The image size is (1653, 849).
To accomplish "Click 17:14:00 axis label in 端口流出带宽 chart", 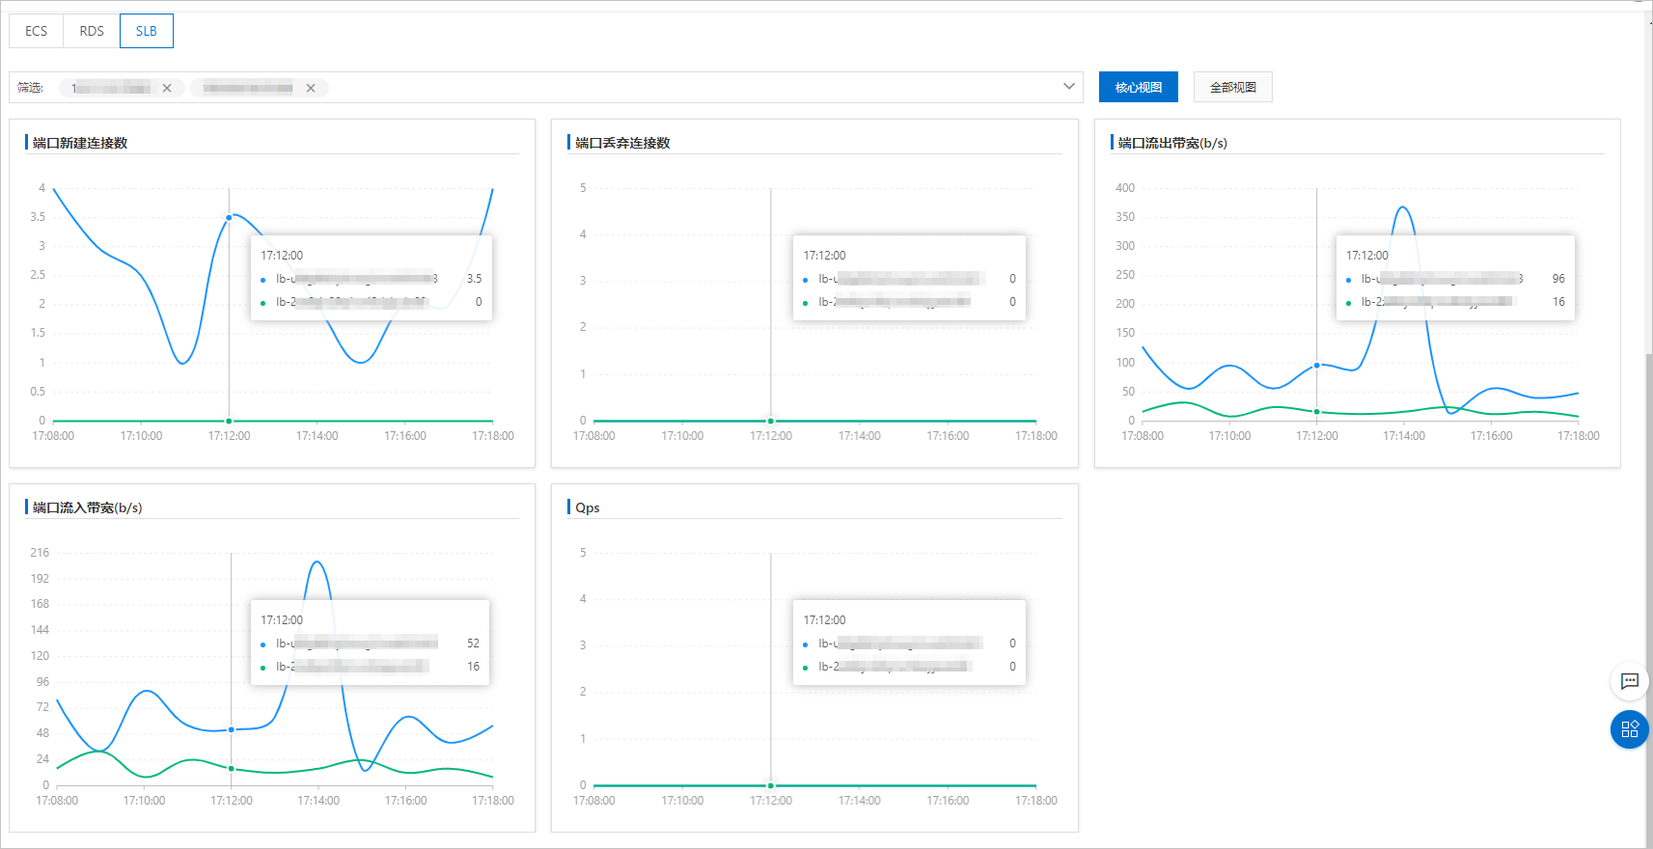I will [1404, 436].
